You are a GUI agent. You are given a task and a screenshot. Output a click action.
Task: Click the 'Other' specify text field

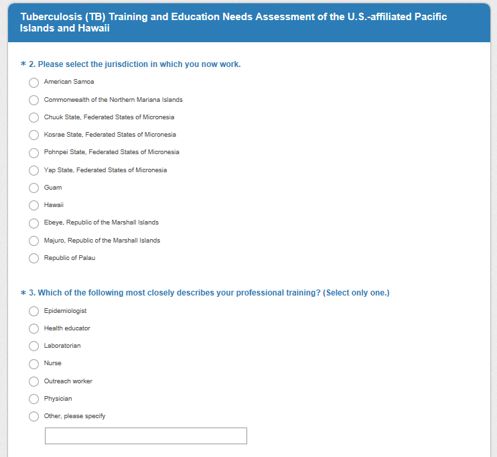click(146, 436)
